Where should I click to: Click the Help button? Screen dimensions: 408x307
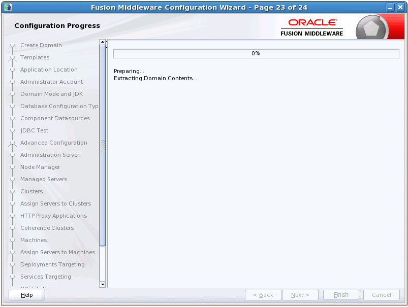(x=27, y=295)
